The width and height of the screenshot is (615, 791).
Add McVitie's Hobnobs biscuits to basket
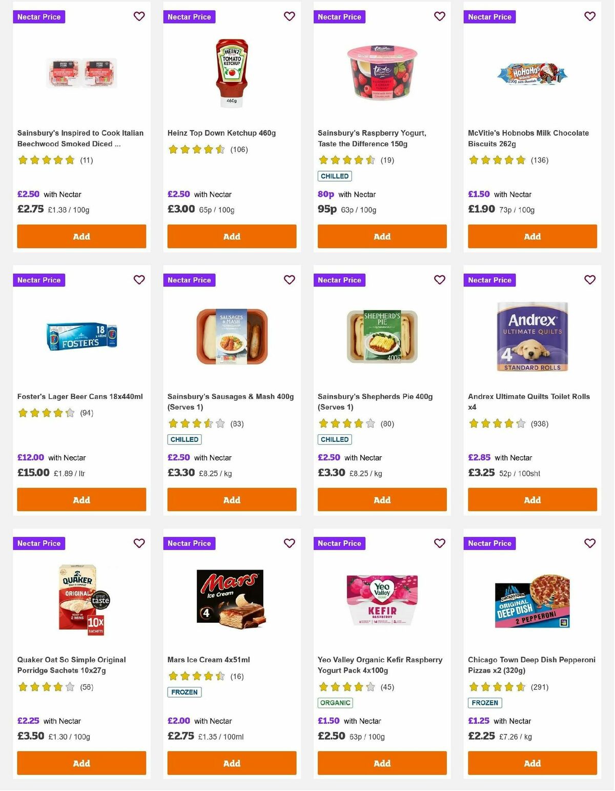pyautogui.click(x=531, y=236)
